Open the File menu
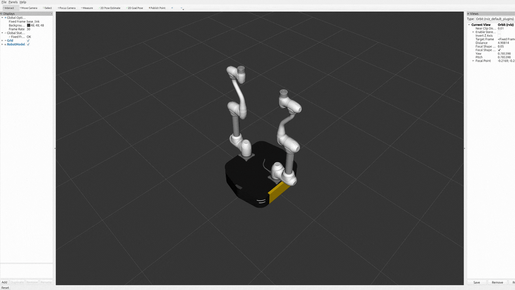The height and width of the screenshot is (290, 515). [x=4, y=2]
